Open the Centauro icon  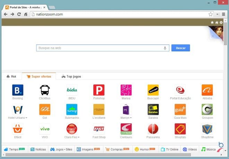click(126, 129)
